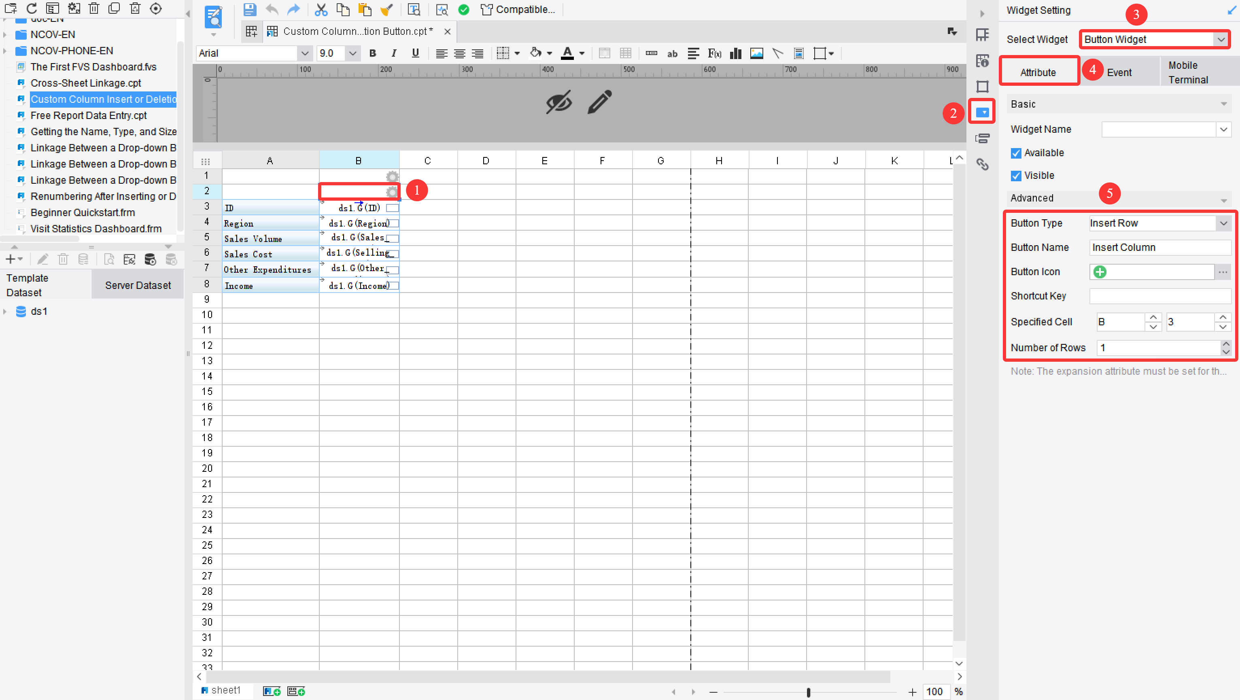The height and width of the screenshot is (700, 1240).
Task: Undo the last action
Action: tap(272, 10)
